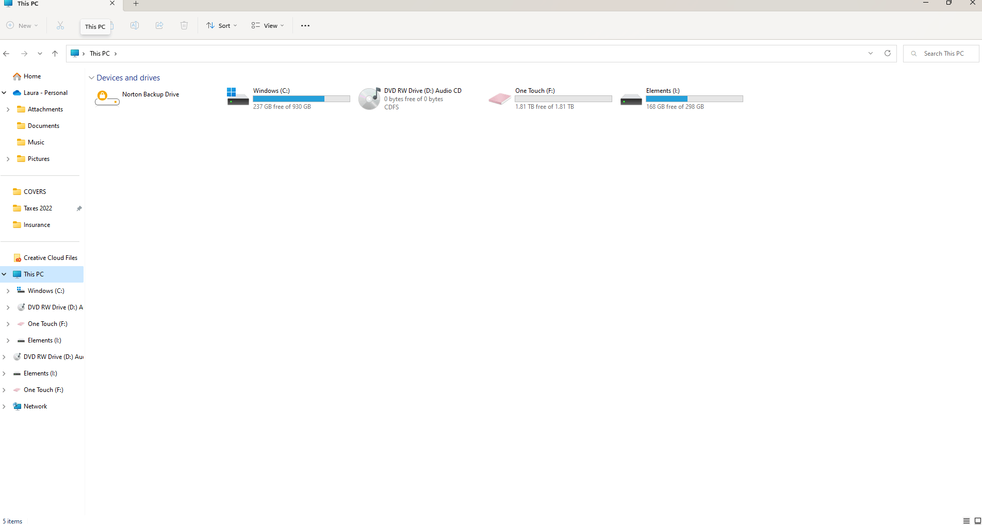Click the Delete (trash) icon

[184, 25]
